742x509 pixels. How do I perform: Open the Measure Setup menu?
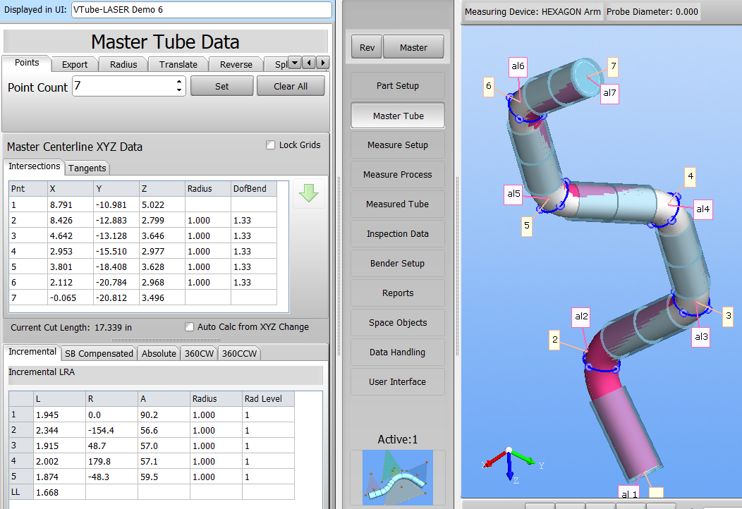(397, 145)
